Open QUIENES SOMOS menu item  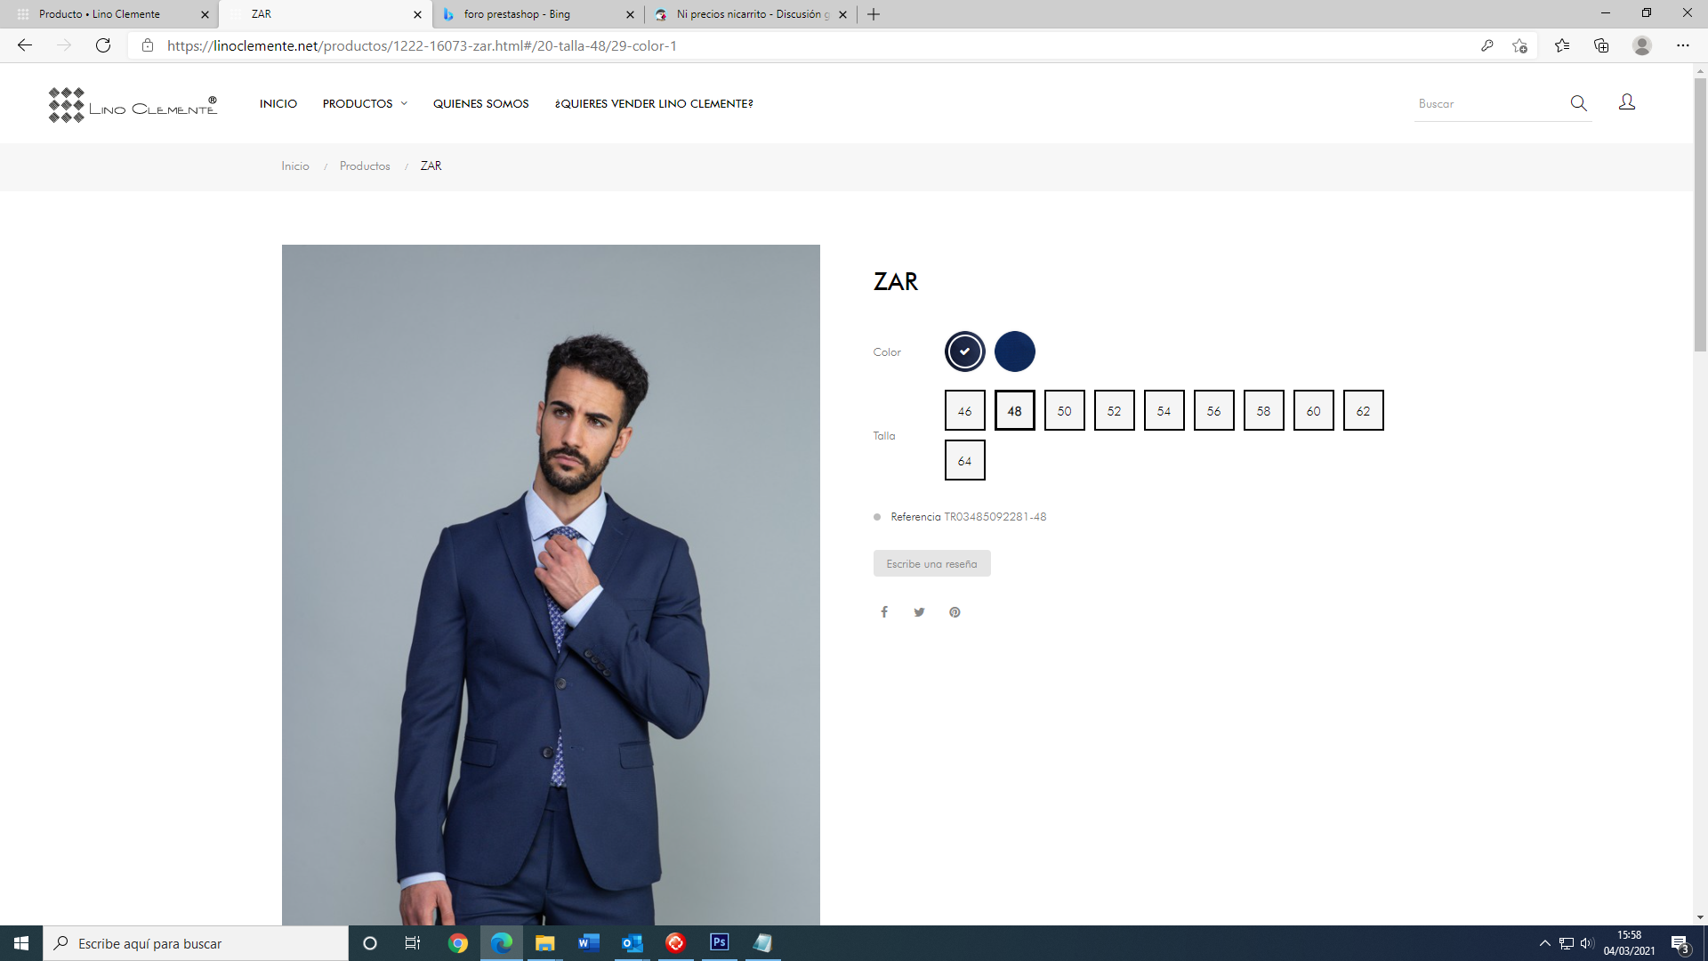coord(480,103)
